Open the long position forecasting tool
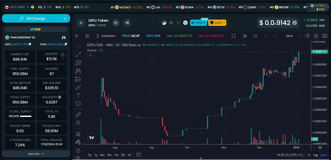This screenshot has height=160, width=331. 78,79
